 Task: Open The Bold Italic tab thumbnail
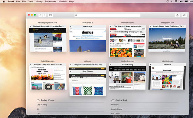click(48, 78)
